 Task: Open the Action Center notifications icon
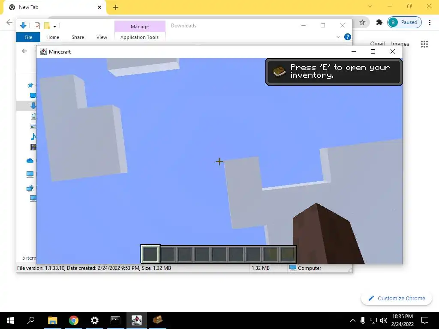pos(425,320)
